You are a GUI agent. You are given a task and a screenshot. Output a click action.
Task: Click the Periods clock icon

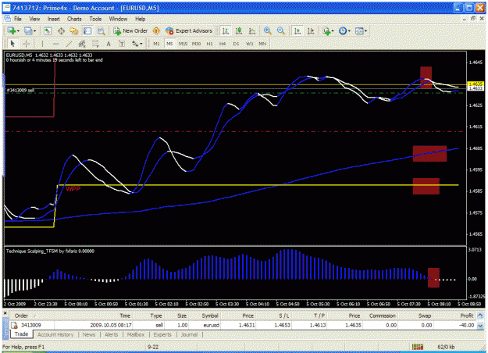(x=343, y=30)
